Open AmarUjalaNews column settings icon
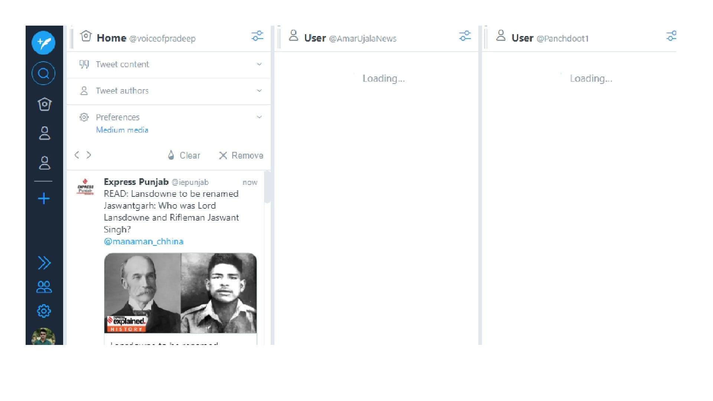Viewport: 713px width, 401px height. point(465,36)
